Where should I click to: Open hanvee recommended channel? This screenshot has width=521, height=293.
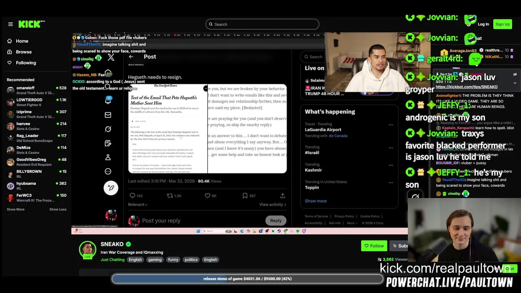[x=37, y=126]
